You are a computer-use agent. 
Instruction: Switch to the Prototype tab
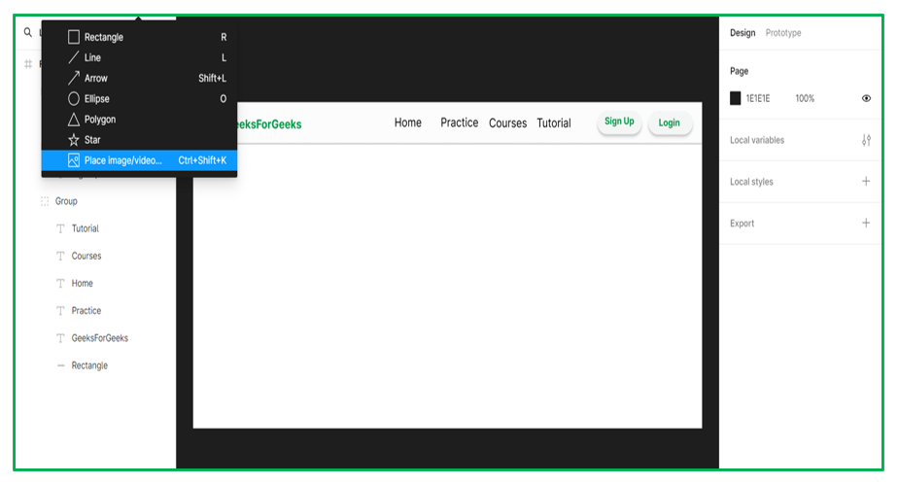[x=783, y=33]
